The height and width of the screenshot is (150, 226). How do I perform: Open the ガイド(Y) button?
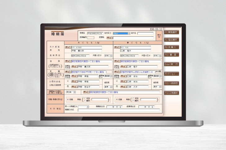click(x=171, y=74)
